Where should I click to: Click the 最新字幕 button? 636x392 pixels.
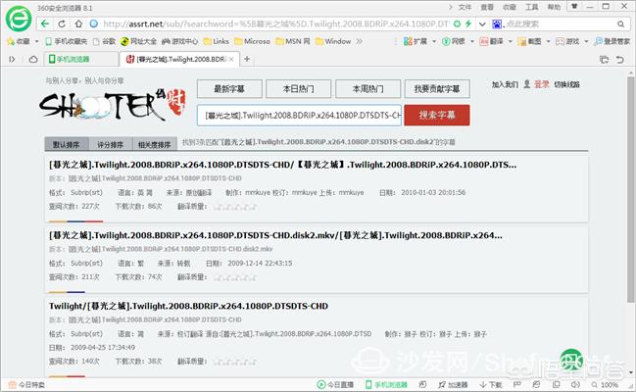point(229,89)
